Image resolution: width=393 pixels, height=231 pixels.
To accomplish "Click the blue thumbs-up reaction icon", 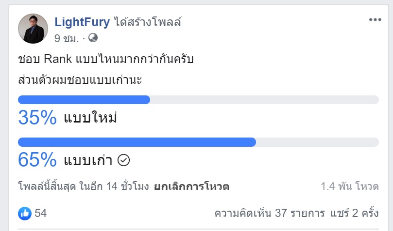I will coord(25,213).
